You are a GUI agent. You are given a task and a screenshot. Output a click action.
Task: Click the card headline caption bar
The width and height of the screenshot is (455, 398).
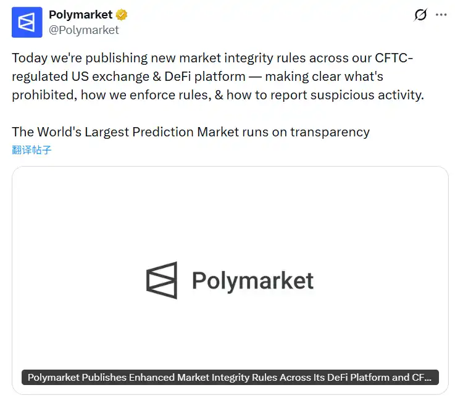click(230, 378)
